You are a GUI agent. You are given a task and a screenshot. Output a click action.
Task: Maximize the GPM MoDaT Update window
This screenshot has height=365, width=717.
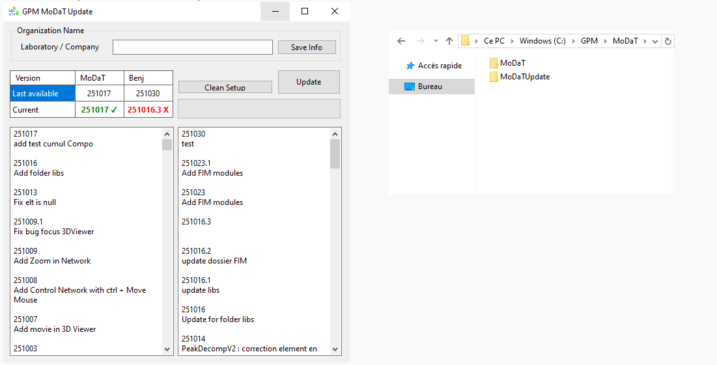pyautogui.click(x=305, y=12)
